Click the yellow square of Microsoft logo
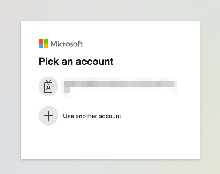This screenshot has height=174, width=220. tap(46, 46)
